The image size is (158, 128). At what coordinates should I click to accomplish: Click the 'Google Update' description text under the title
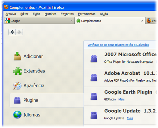pos(114,118)
